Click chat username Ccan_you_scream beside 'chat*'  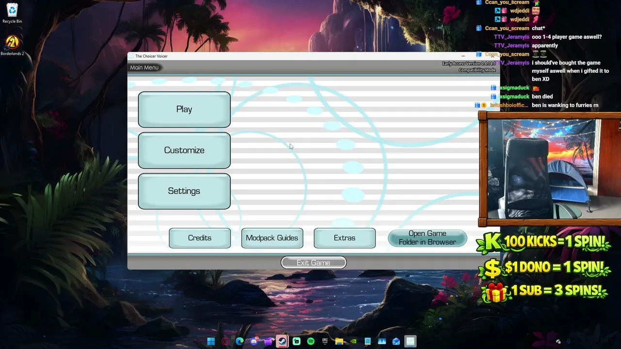coord(507,28)
